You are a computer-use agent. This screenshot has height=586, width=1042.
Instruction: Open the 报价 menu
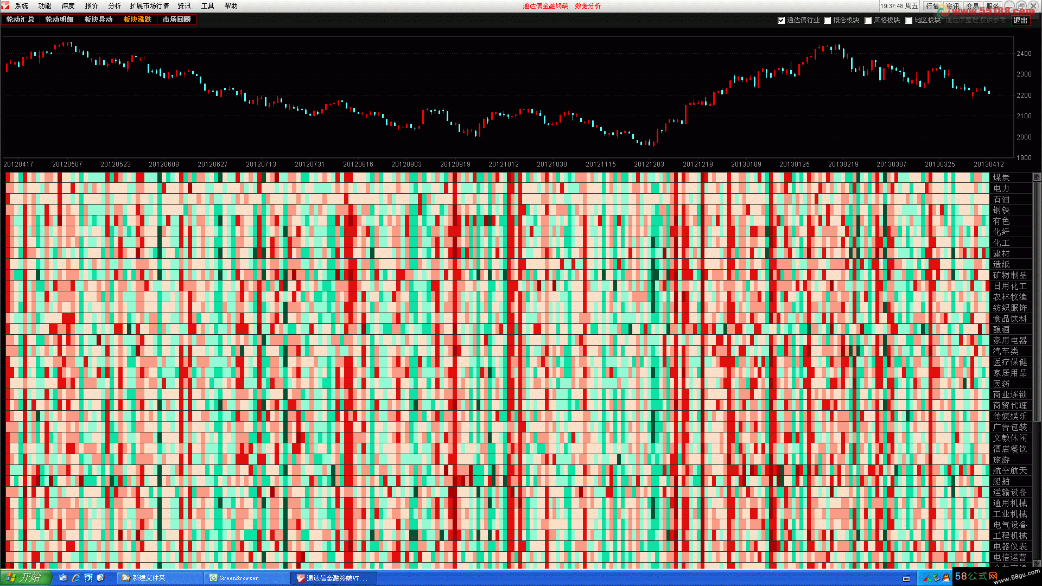click(92, 6)
